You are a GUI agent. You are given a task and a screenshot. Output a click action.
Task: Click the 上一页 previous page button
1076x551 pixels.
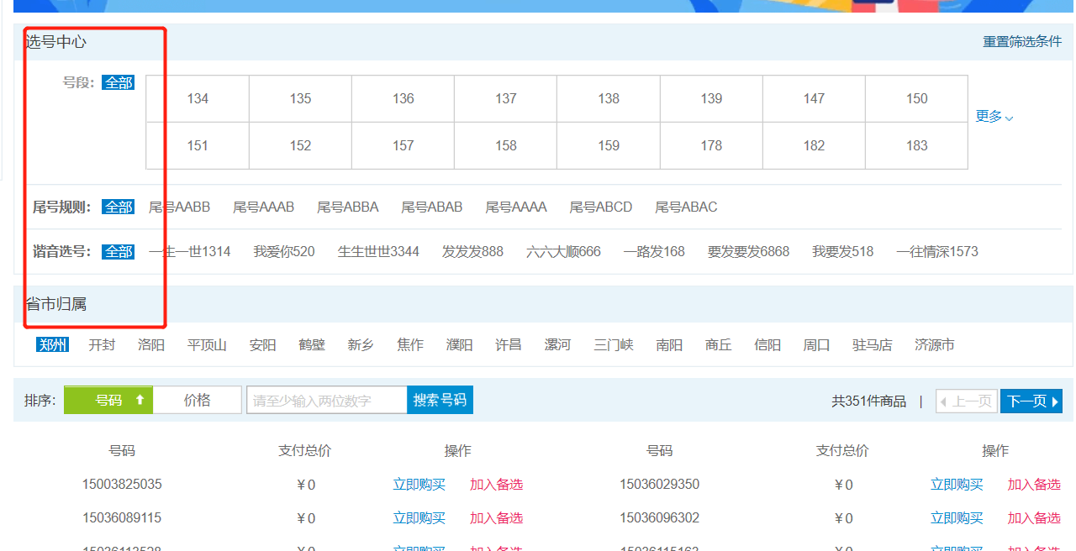click(966, 400)
